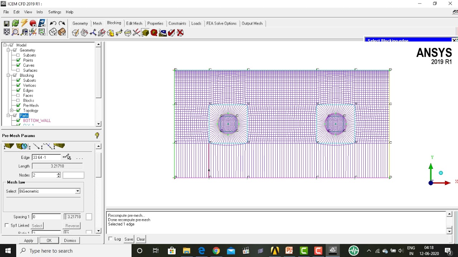Click the Move Vertex icon

[x=119, y=33]
